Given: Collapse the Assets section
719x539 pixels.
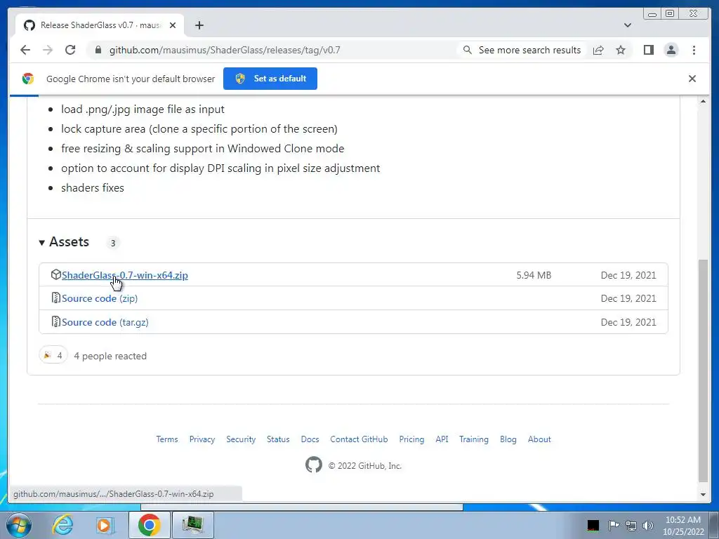Looking at the screenshot, I should coord(64,242).
